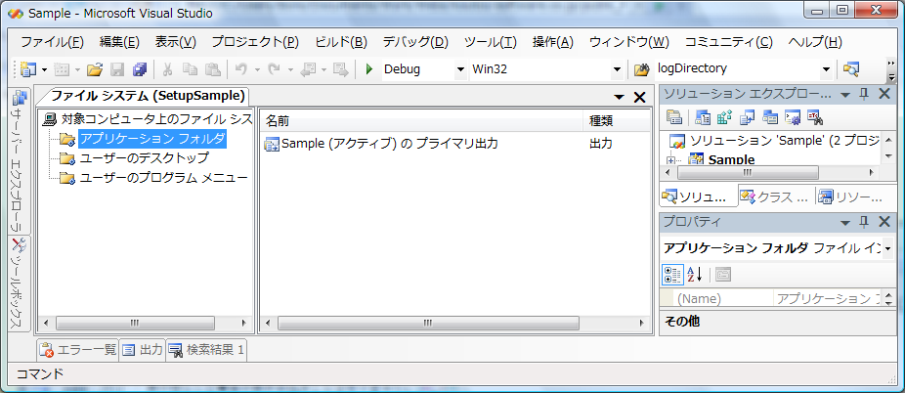The image size is (905, 393).
Task: Select the ユーザーのプログラム メニュー folder
Action: pos(163,177)
